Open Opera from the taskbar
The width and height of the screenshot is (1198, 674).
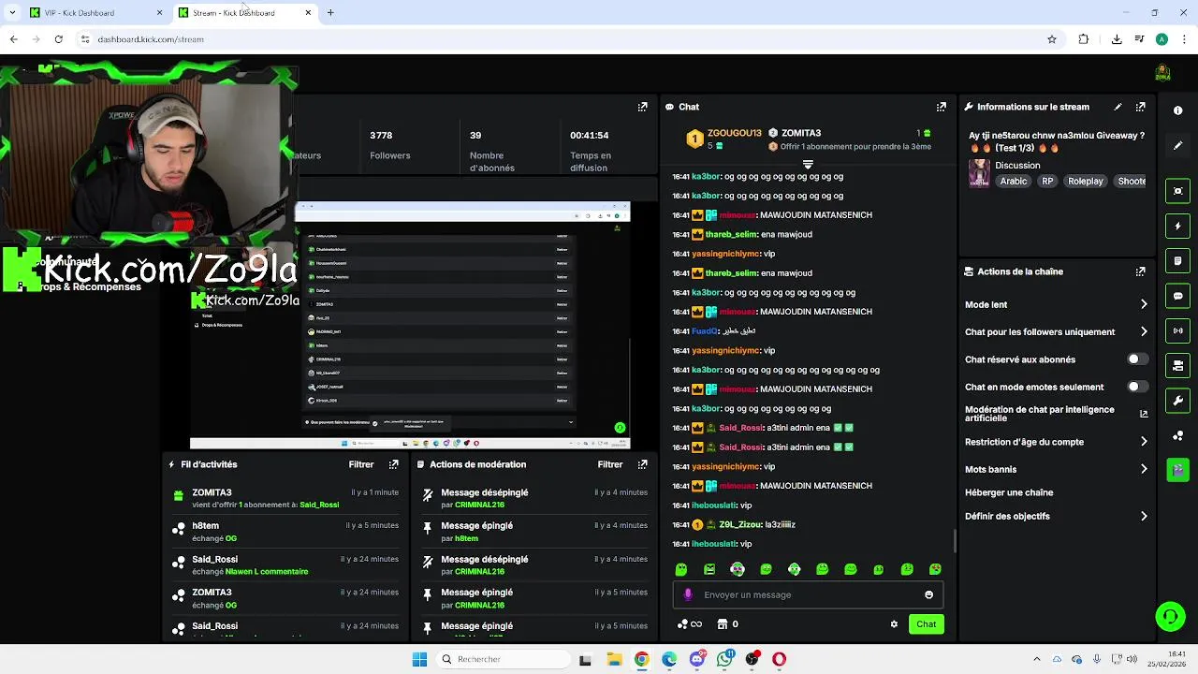click(x=779, y=659)
